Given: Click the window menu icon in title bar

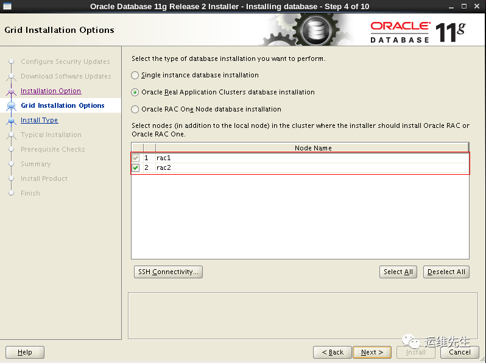Looking at the screenshot, I should [7, 6].
